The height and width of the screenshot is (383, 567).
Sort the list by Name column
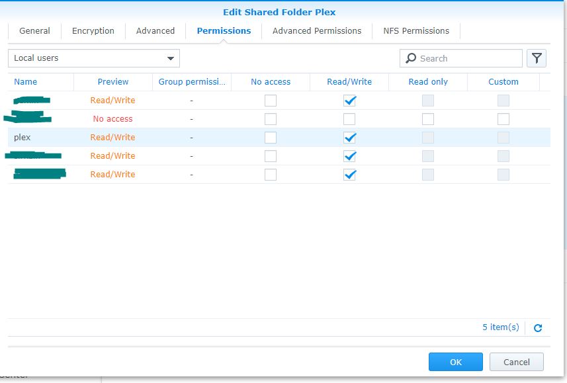[26, 82]
